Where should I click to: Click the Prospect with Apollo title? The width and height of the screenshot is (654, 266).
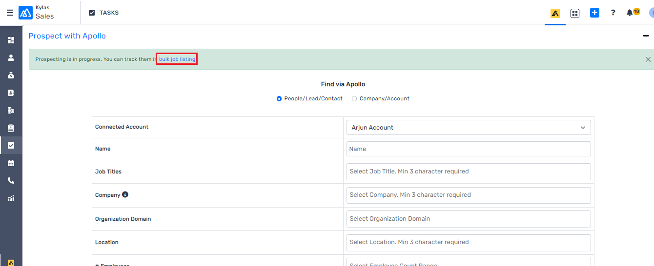(67, 36)
